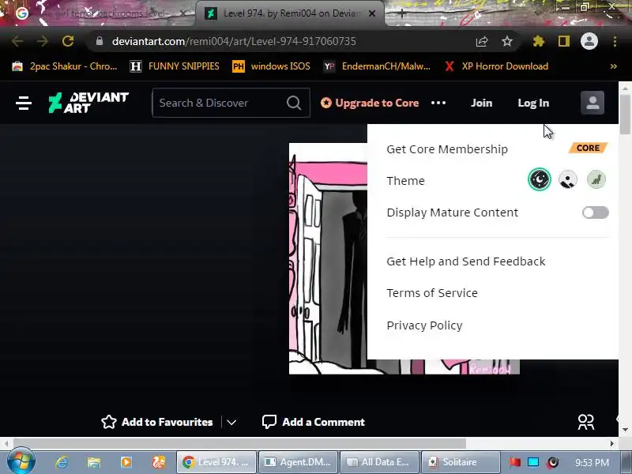
Task: Expand the bookmarks overflow chevron
Action: [614, 66]
